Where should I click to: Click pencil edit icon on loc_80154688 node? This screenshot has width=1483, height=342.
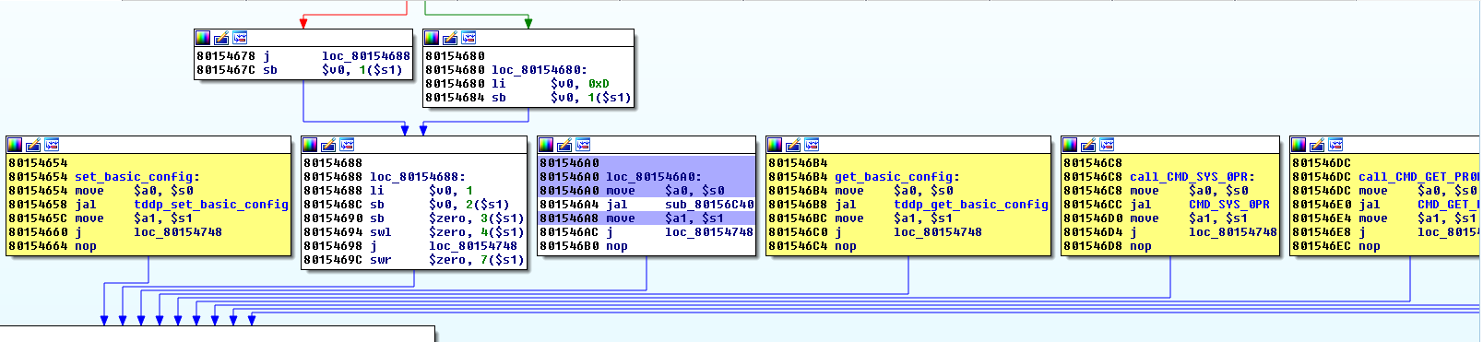[328, 145]
